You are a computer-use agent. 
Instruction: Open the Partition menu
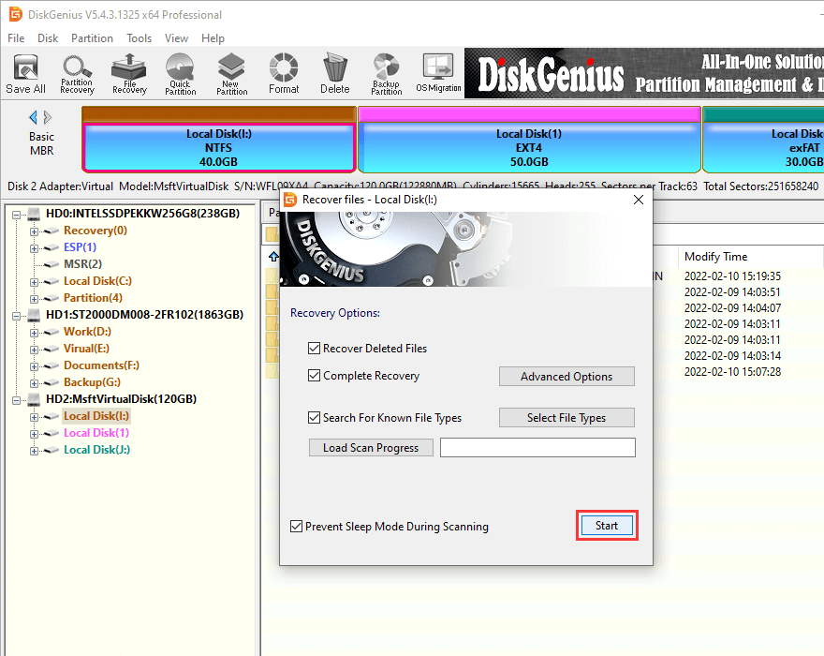92,38
